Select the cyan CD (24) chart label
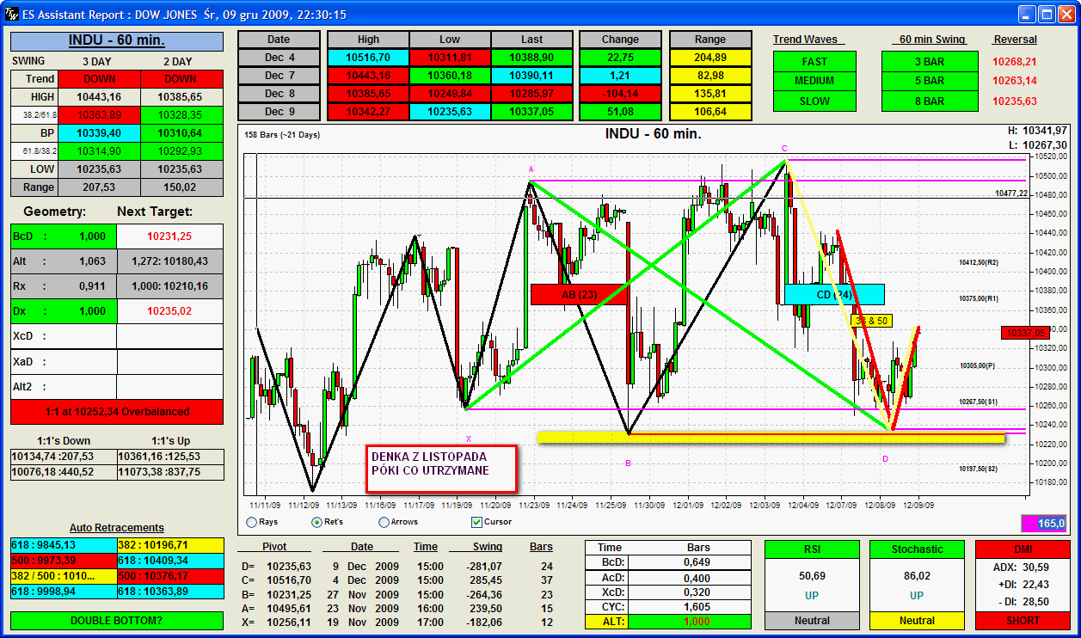 point(833,295)
